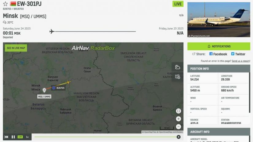
Task: Open the weather layer icon on map
Action: [178, 67]
